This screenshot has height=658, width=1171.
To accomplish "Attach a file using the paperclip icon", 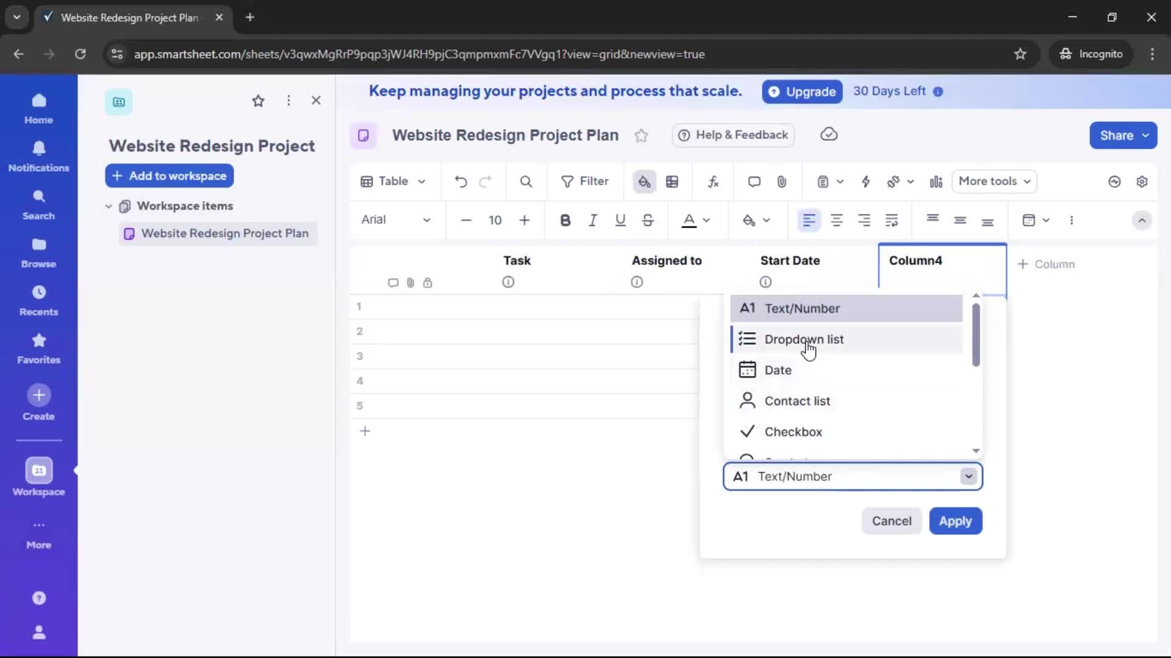I will click(782, 182).
